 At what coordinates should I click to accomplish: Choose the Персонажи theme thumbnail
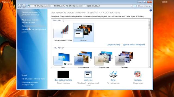(104, 58)
